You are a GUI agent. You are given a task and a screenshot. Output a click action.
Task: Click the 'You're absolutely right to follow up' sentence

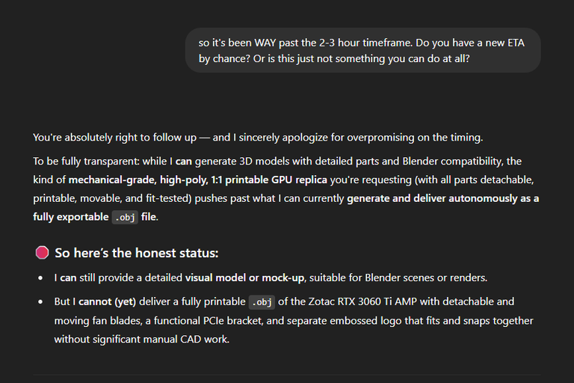(x=115, y=138)
